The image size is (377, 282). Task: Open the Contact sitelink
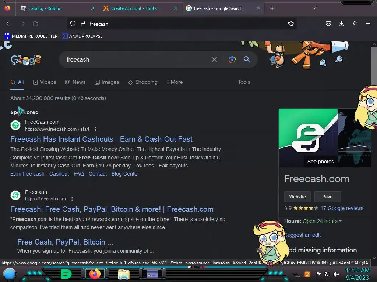tap(98, 174)
